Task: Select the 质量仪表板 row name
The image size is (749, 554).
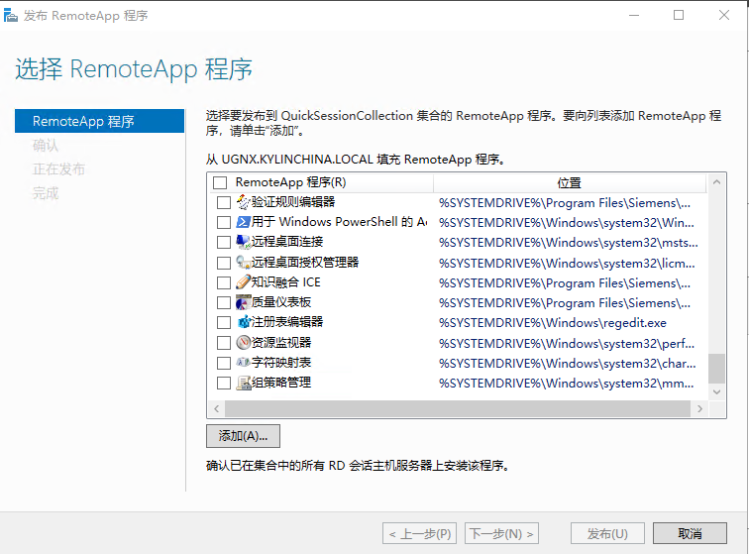Action: (x=281, y=302)
